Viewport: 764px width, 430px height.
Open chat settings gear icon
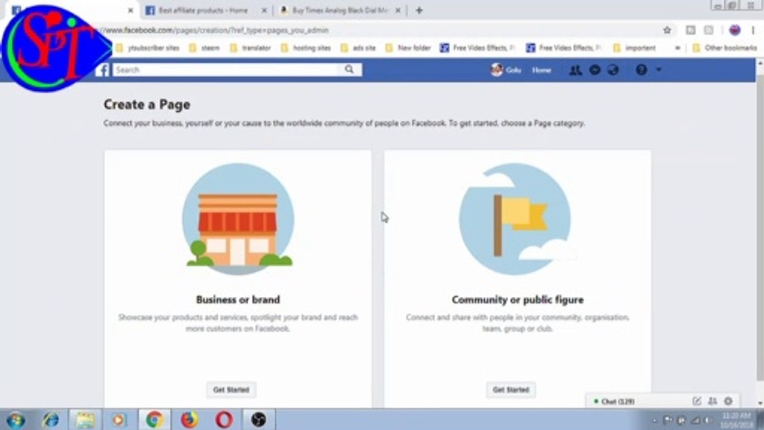click(728, 401)
